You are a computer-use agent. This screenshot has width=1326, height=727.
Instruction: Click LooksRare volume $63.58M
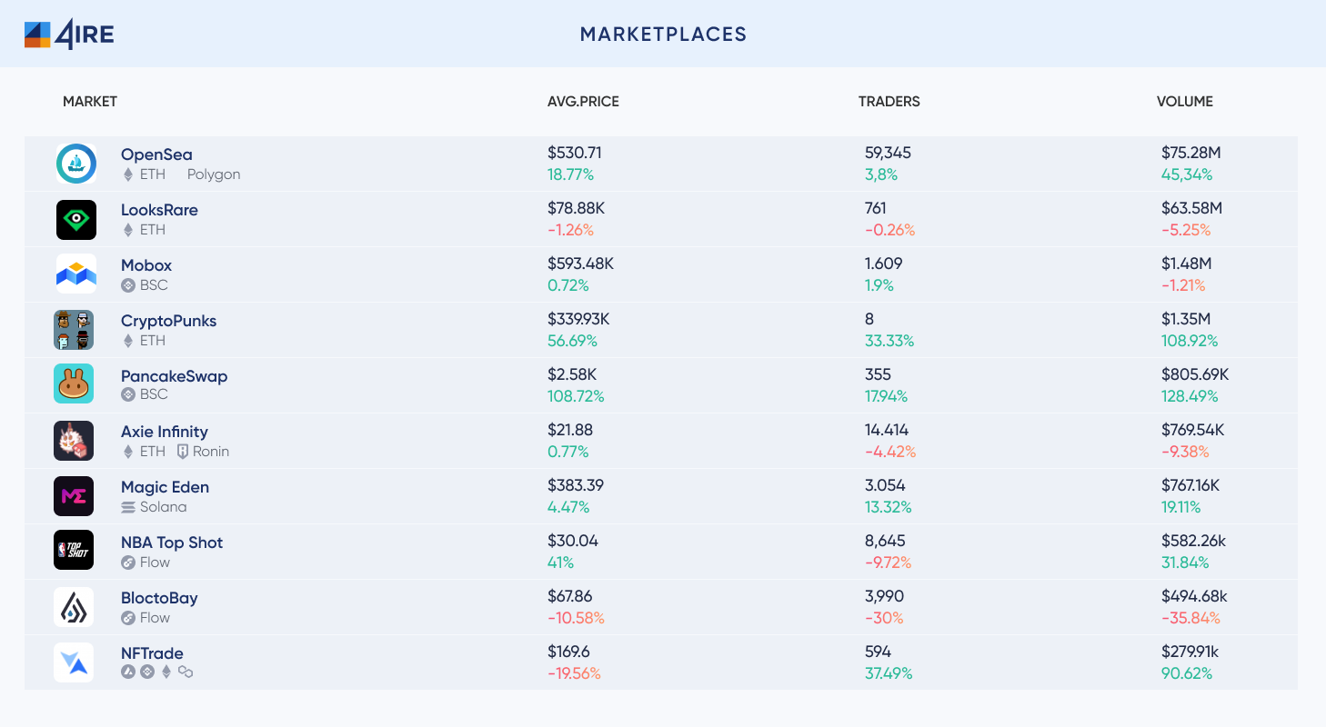tap(1192, 208)
